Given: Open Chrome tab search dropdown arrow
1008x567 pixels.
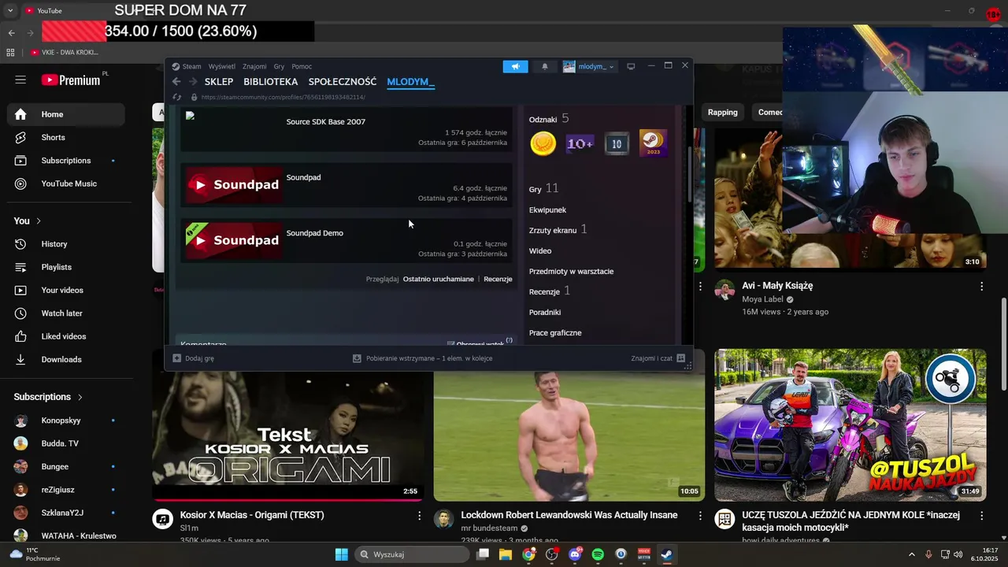Looking at the screenshot, I should (10, 11).
